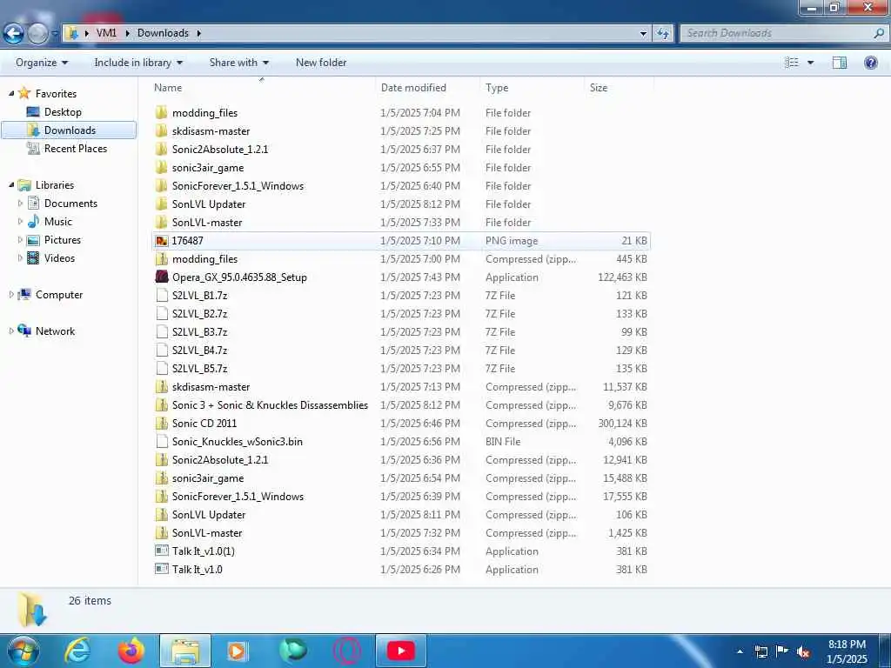This screenshot has width=891, height=668.
Task: Select the Opera_GX_95.0.4635.88_Setup application icon
Action: (x=162, y=277)
